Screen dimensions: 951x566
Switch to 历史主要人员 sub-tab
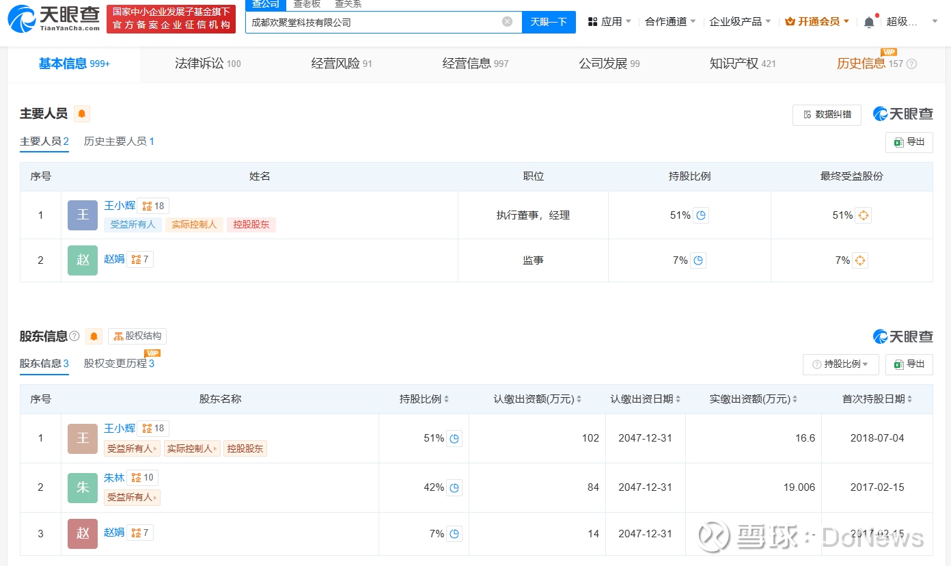119,141
